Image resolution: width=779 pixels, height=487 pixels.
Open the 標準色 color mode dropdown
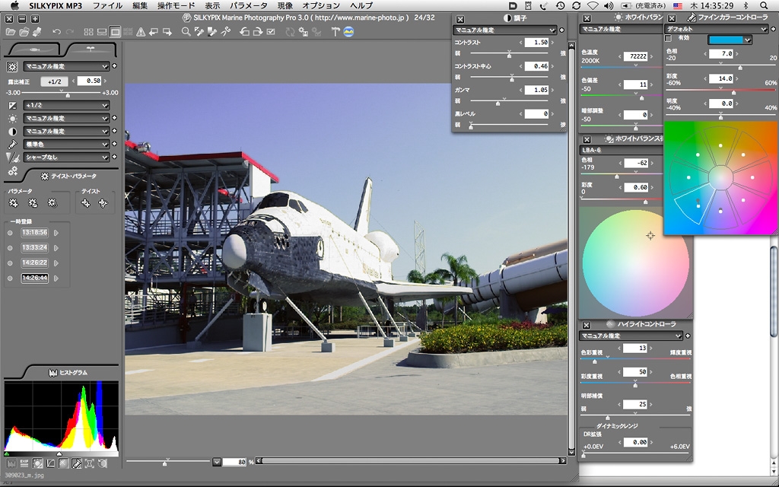click(66, 144)
